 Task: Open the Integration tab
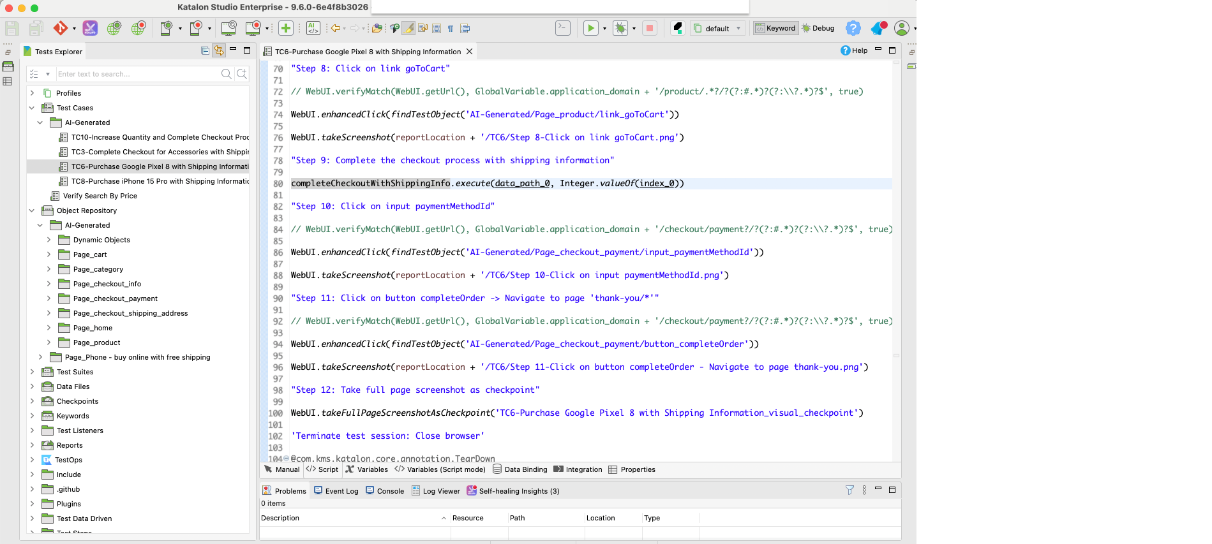pos(578,469)
